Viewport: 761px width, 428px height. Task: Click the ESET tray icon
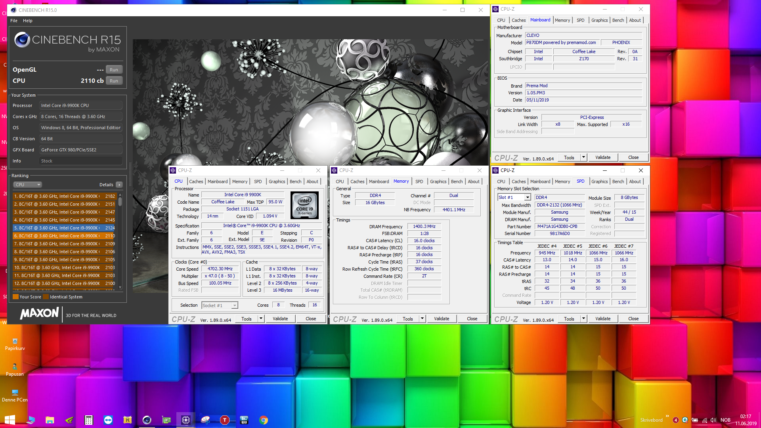point(685,420)
